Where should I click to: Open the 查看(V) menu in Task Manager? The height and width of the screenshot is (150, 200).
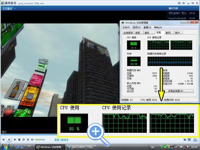point(147,28)
